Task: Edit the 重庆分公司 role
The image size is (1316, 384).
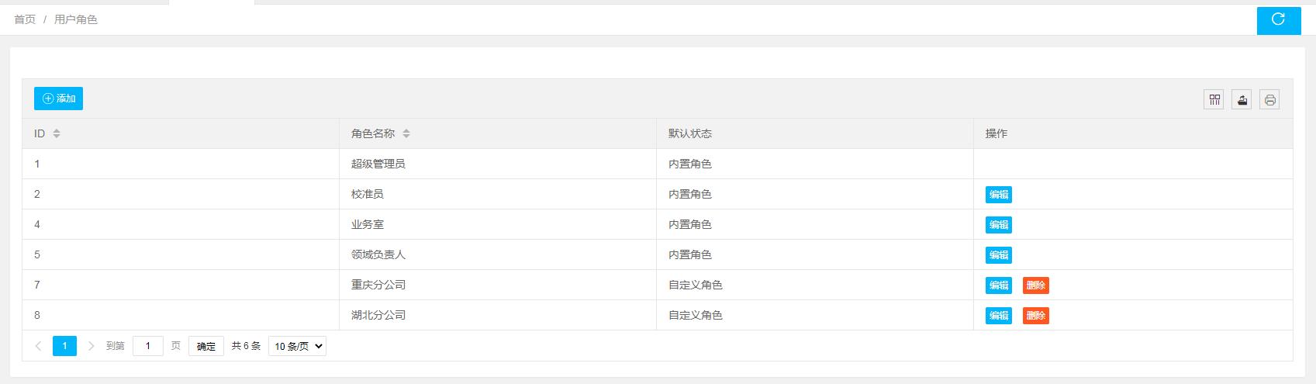Action: [998, 285]
